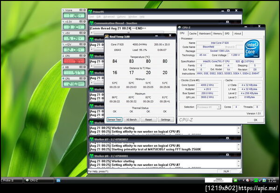This screenshot has height=193, width=280.
Task: Select the CPU tab in CPU-Z
Action: 182,33
